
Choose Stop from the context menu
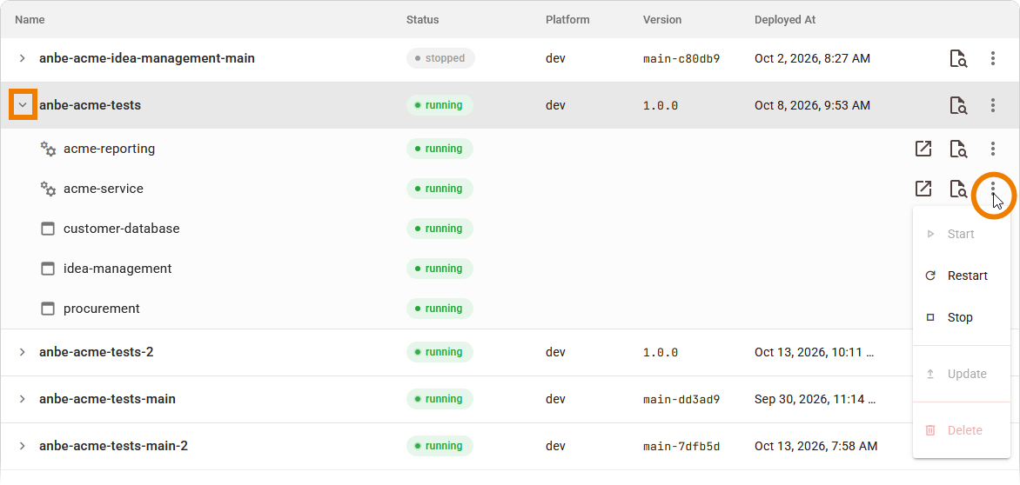pos(962,317)
